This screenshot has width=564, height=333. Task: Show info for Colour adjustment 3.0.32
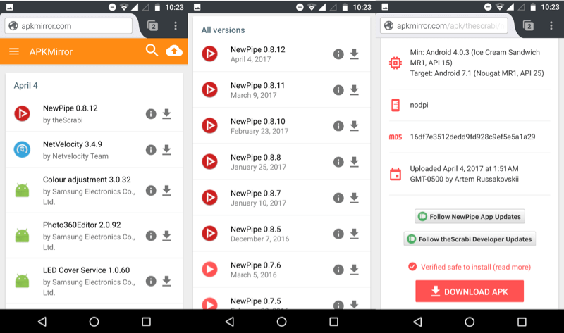151,190
